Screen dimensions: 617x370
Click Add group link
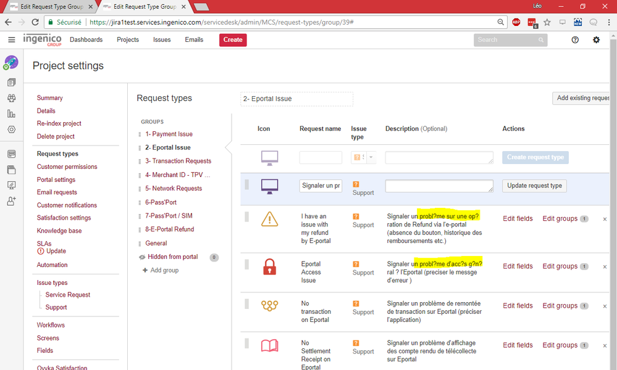pyautogui.click(x=161, y=270)
